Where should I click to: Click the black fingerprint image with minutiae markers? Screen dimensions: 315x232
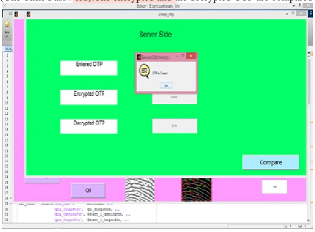point(196,189)
